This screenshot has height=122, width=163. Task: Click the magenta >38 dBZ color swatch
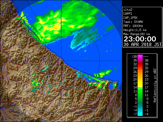[140, 56]
